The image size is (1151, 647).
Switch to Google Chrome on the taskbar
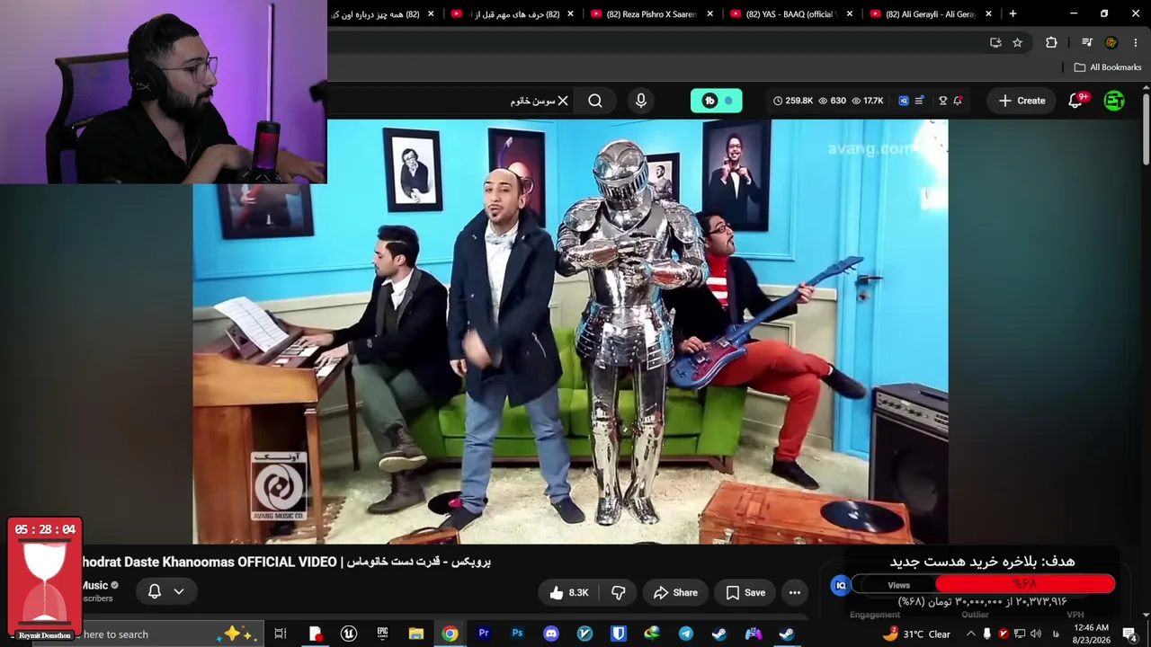coord(450,634)
